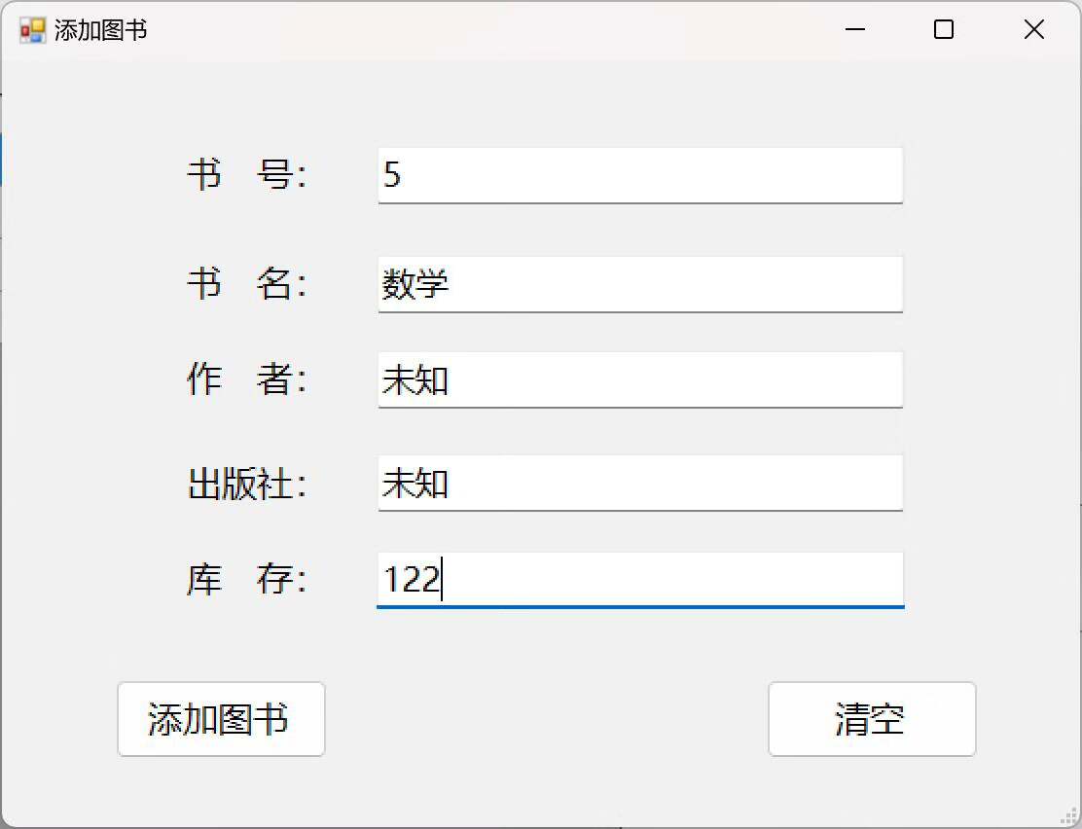The height and width of the screenshot is (829, 1082).
Task: Click empty title bar space beside the title
Action: (487, 30)
